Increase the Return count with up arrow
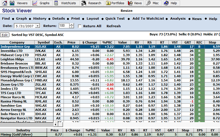220x137 pixels. click(71, 24)
